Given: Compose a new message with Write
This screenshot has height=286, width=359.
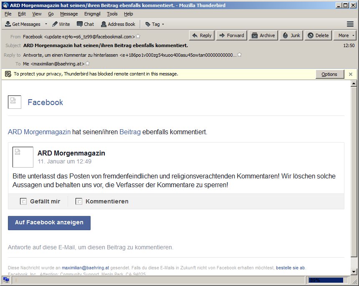Looking at the screenshot, I should pyautogui.click(x=61, y=24).
